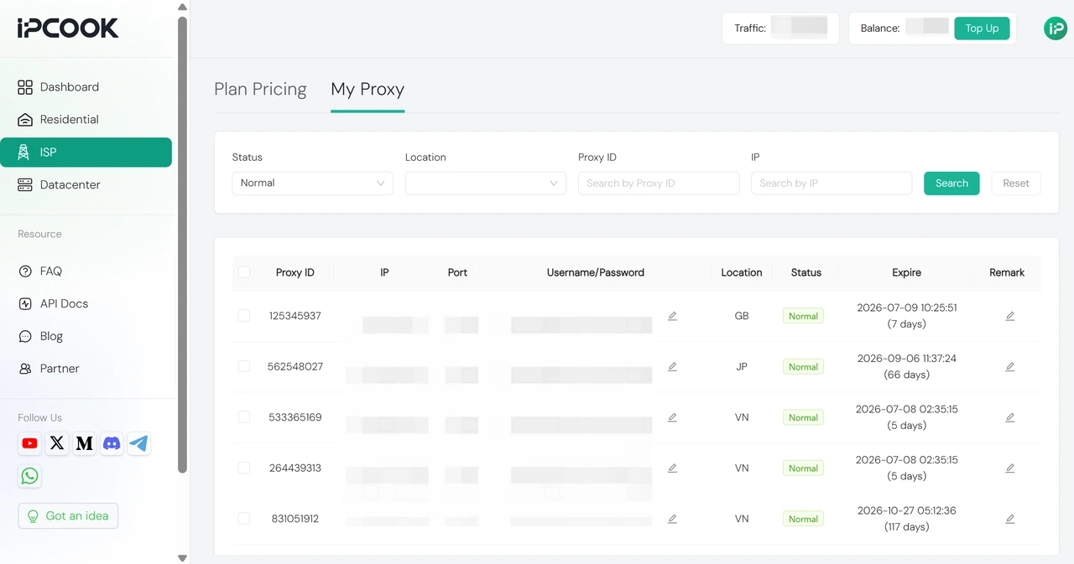Open the YouTube social link
Viewport: 1074px width, 564px height.
click(30, 443)
